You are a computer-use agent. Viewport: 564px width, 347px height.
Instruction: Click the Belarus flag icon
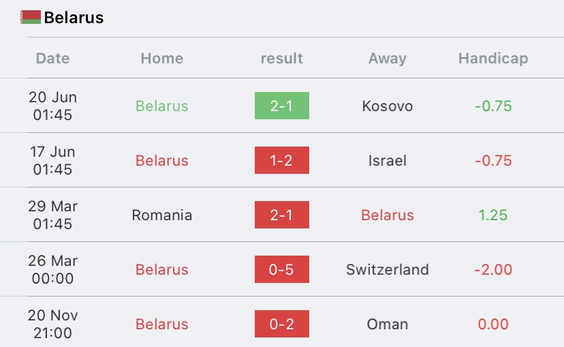[x=31, y=17]
